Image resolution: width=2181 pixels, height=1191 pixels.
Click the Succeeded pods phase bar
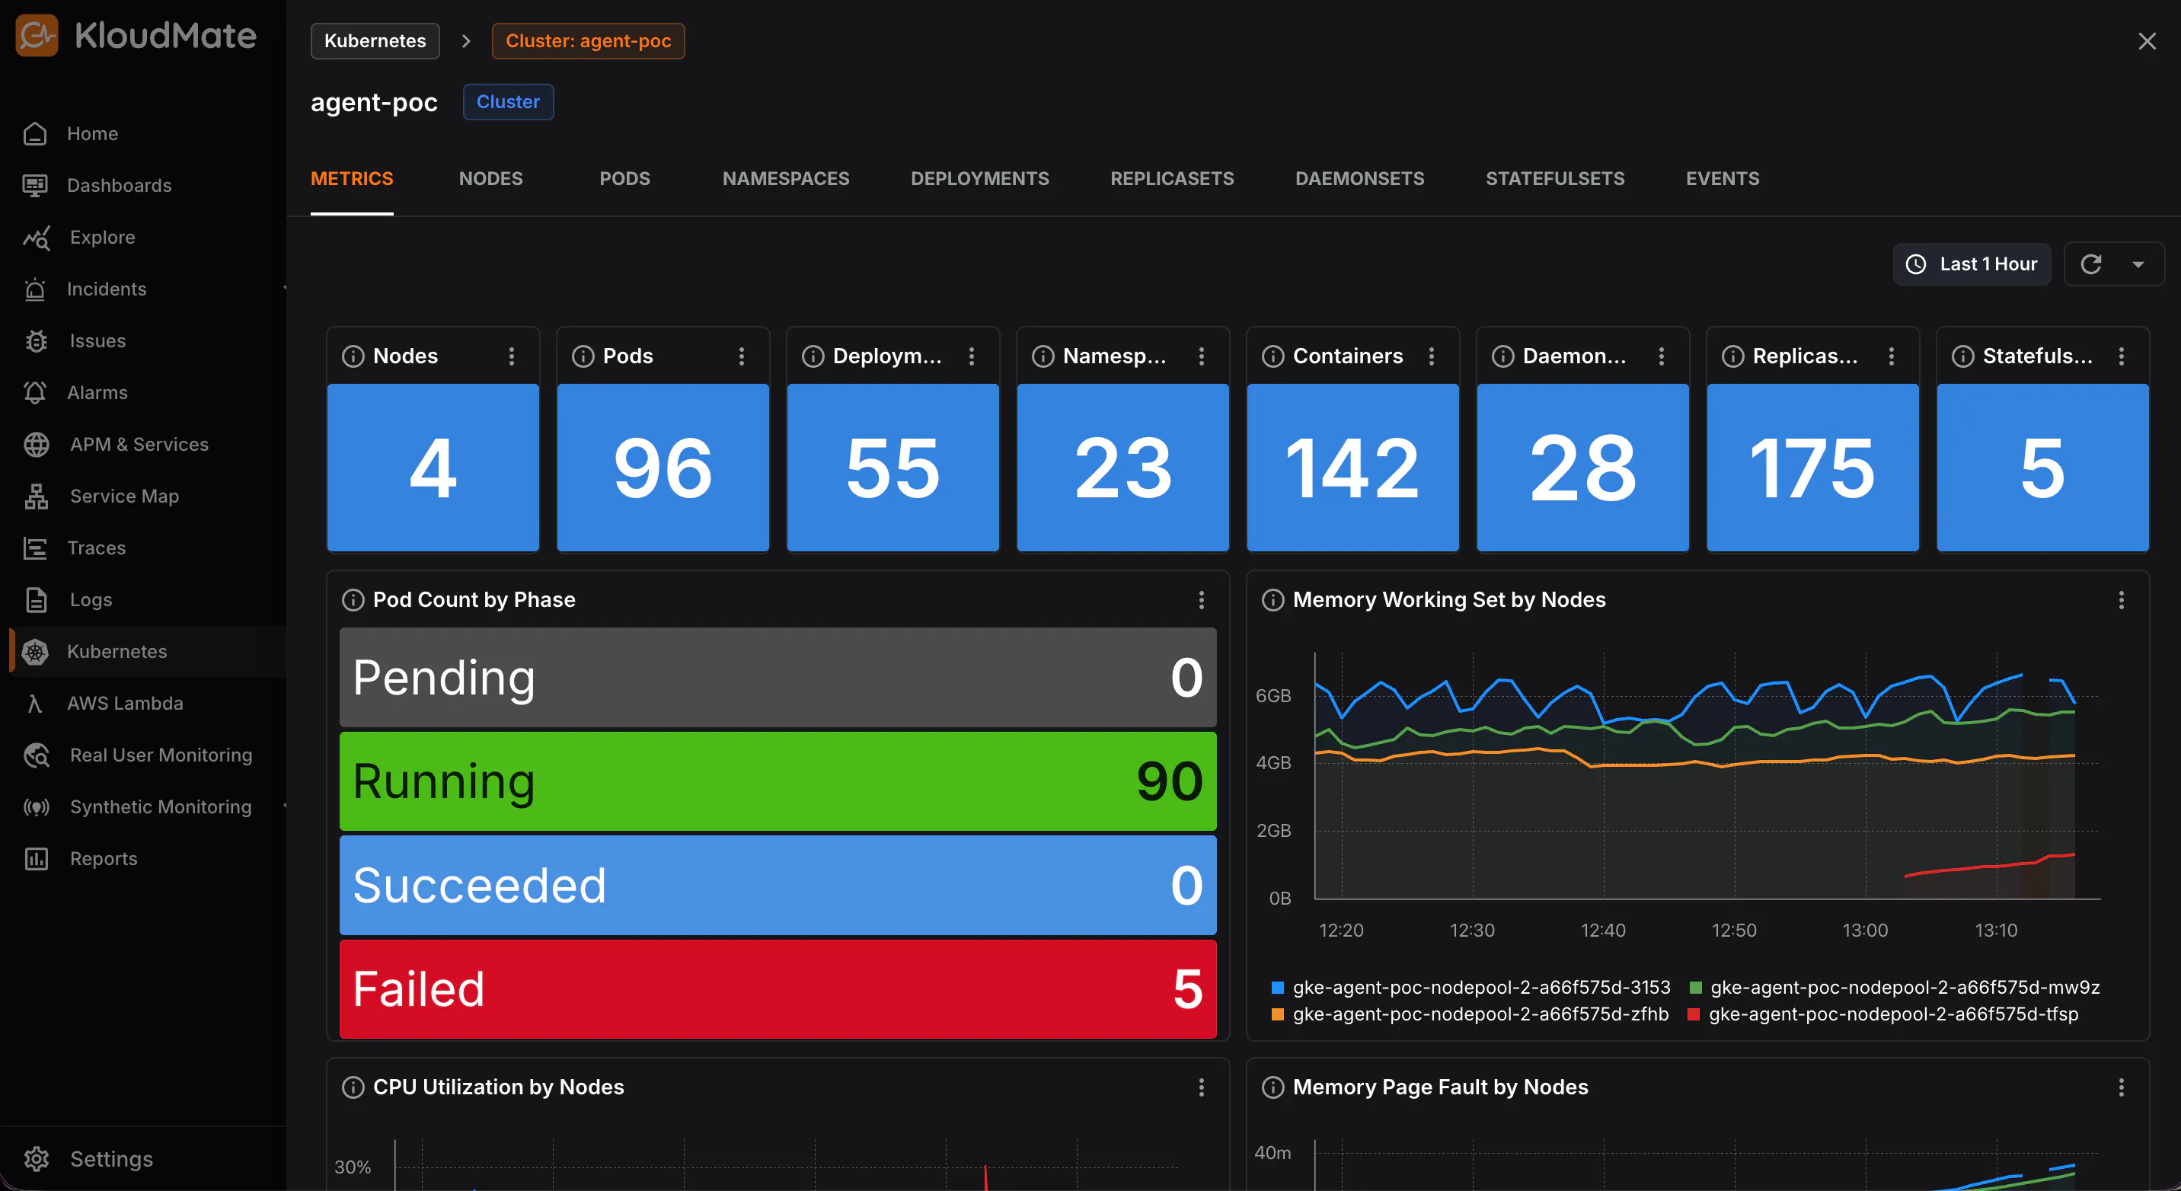coord(778,886)
